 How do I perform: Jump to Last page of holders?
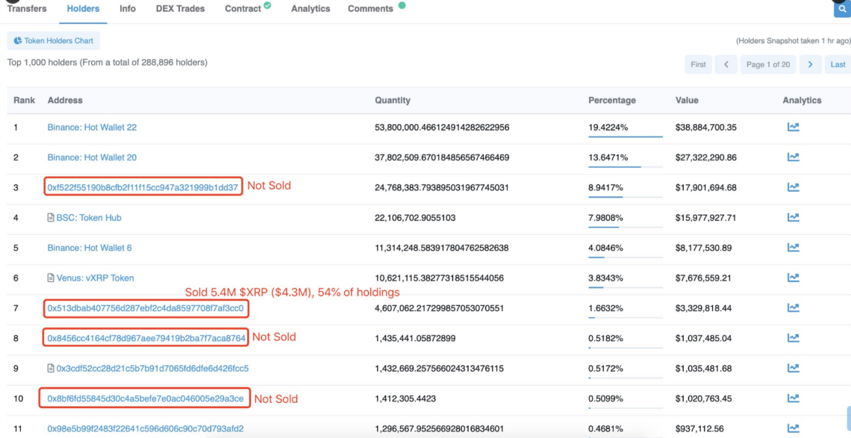click(838, 64)
